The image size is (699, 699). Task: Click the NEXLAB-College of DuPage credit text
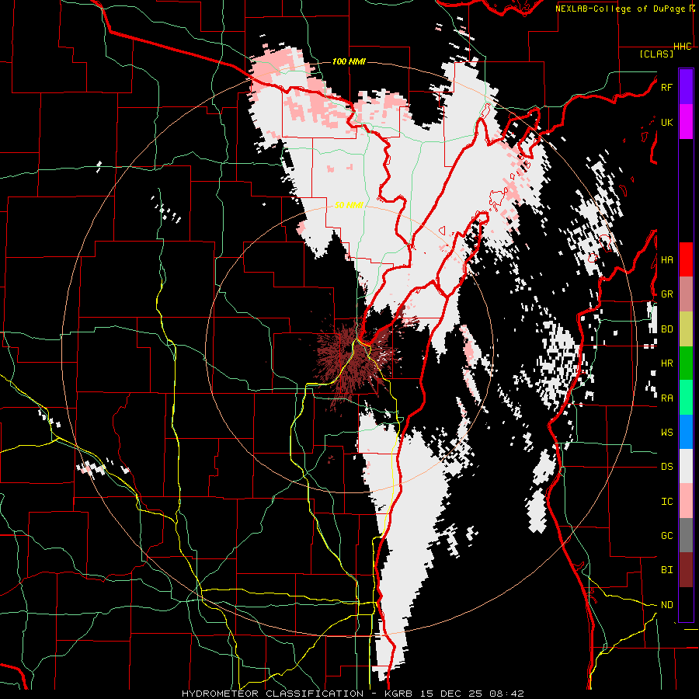(x=621, y=9)
